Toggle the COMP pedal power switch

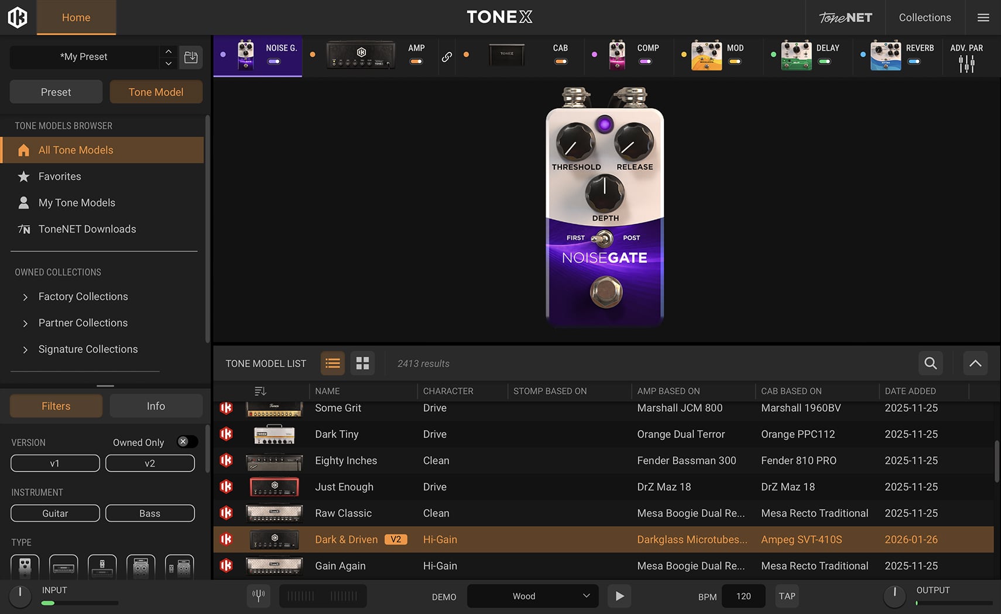coord(645,61)
